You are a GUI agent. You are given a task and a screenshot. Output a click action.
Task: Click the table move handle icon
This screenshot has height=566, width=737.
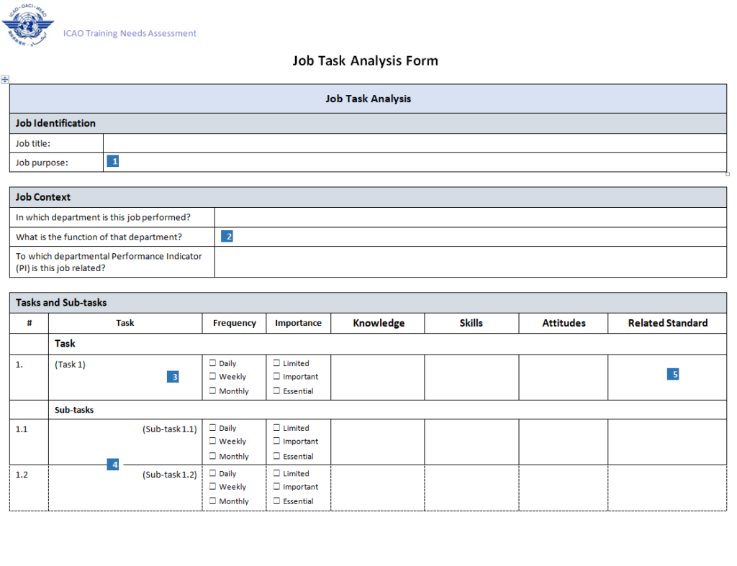5,79
